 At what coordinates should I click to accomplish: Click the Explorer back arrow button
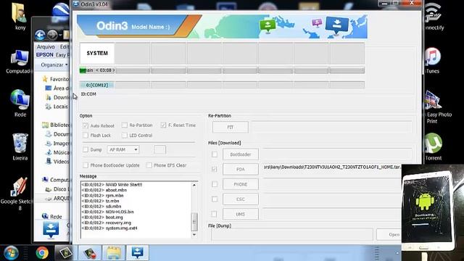(x=40, y=36)
